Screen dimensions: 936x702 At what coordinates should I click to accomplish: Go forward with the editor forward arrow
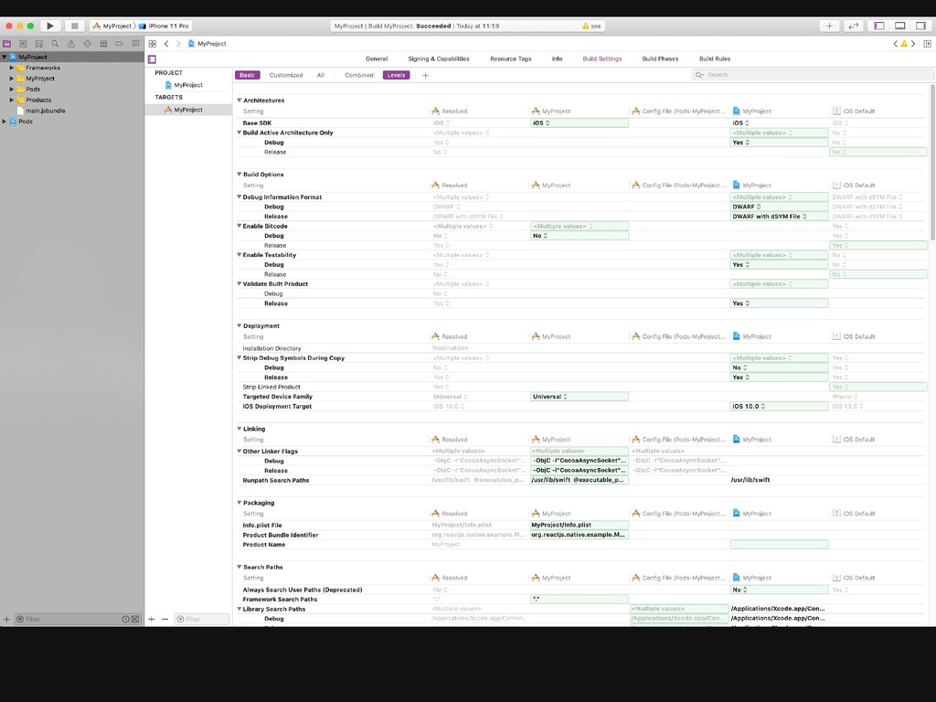coord(178,44)
